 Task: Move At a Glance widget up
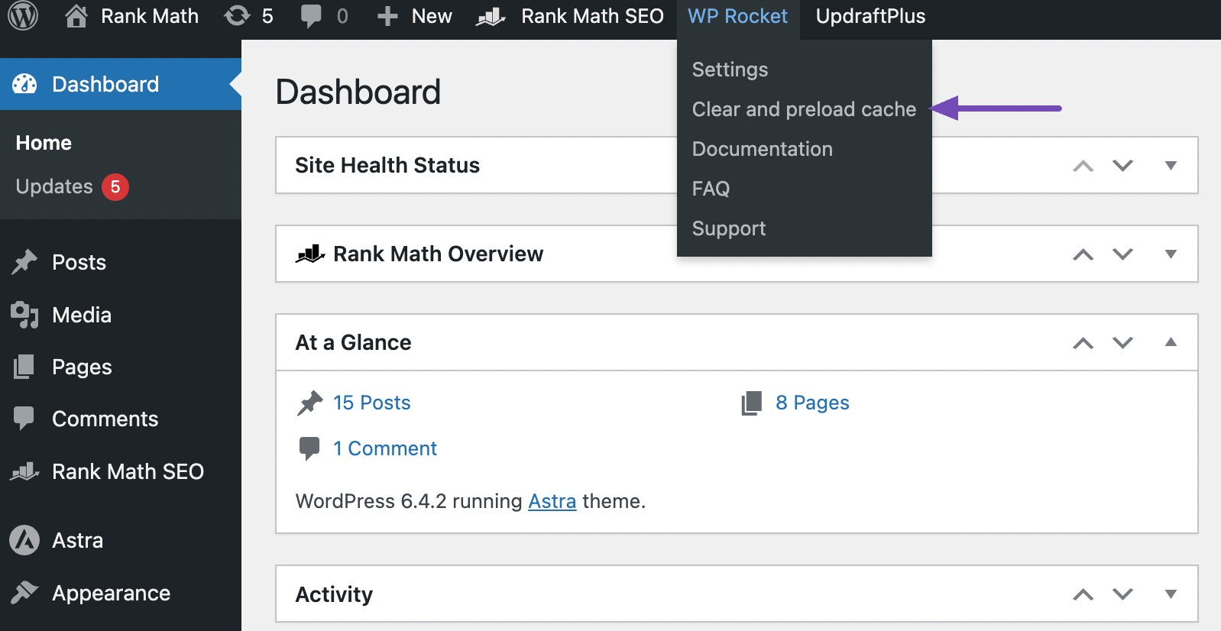pyautogui.click(x=1083, y=343)
